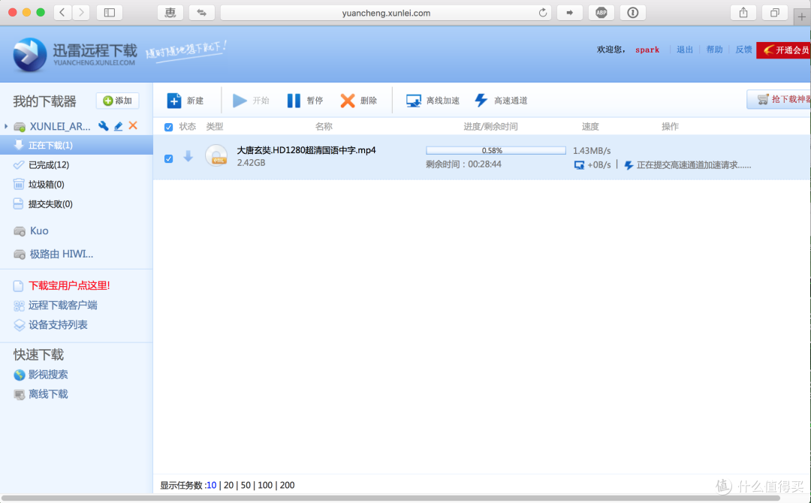Click the 大唐玄奘.HD1280超清国语中字.mp4 filename
This screenshot has width=811, height=503.
(x=306, y=150)
